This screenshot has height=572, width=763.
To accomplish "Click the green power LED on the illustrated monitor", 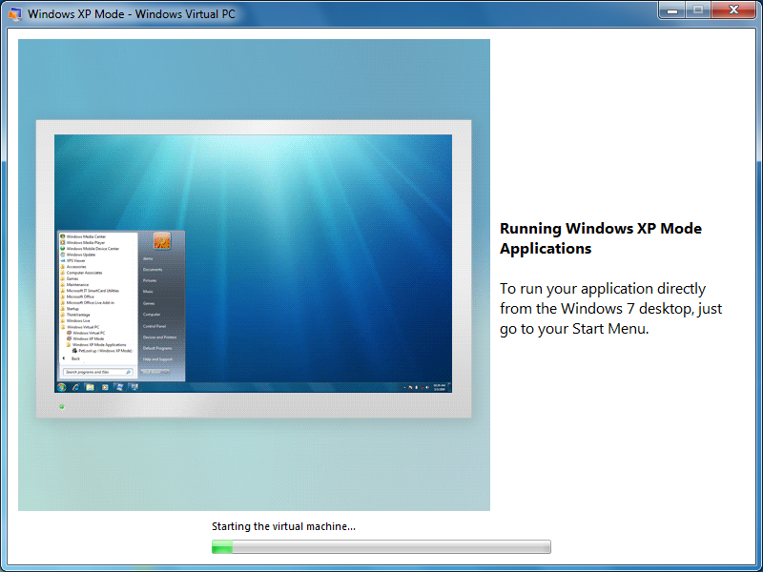I will pos(62,407).
